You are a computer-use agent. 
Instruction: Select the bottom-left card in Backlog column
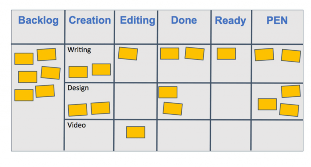[24, 95]
